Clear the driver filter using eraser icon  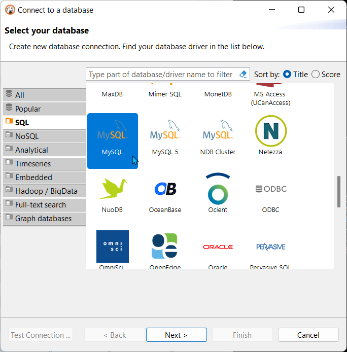click(x=242, y=74)
